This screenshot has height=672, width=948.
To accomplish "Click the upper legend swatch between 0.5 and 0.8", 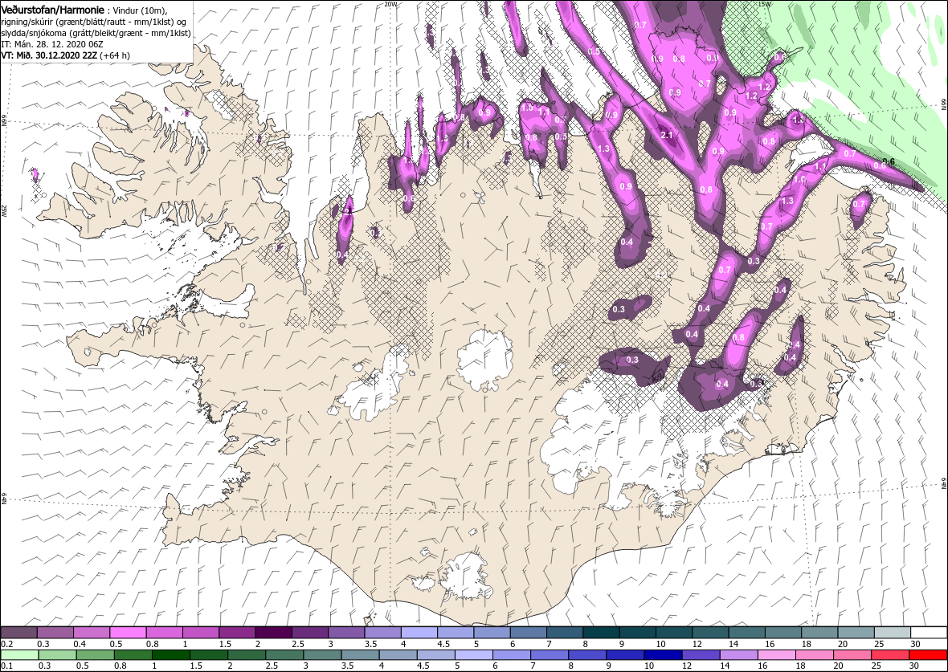I will (129, 633).
